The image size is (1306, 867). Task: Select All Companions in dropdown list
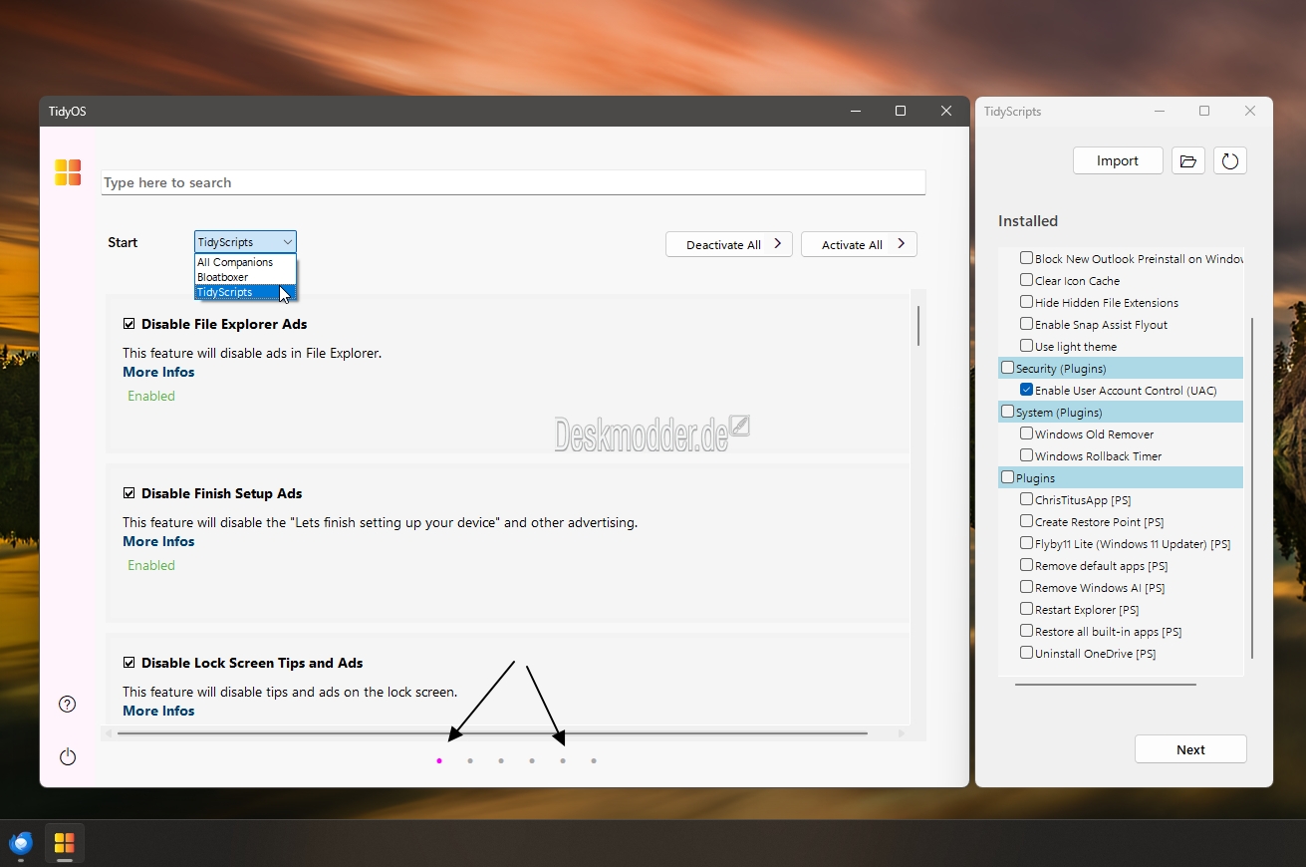tap(245, 262)
